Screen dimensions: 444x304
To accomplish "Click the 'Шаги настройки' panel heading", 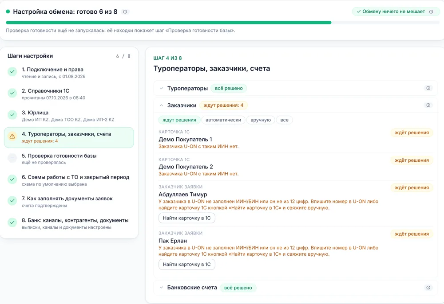I will click(30, 56).
